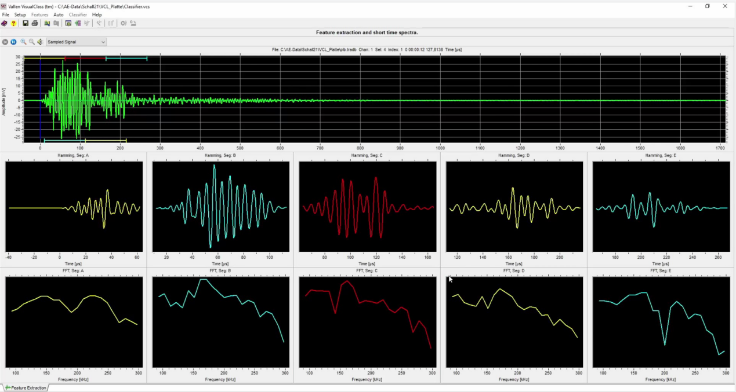This screenshot has width=736, height=392.
Task: Open the File menu
Action: tap(6, 14)
